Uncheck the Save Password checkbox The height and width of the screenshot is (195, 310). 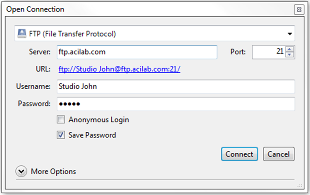coord(60,135)
